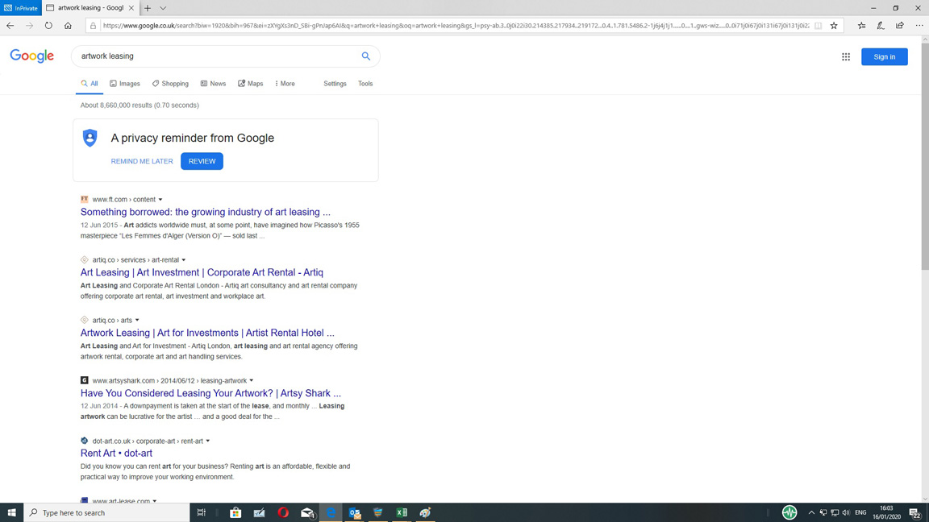Open Edge settings and more menu
This screenshot has width=929, height=522.
pos(919,26)
